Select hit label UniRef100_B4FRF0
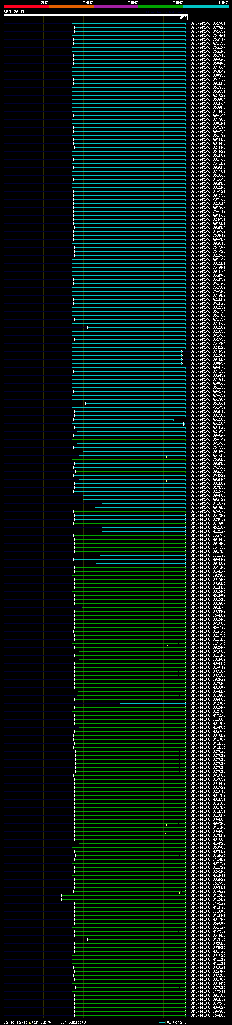 208,111
